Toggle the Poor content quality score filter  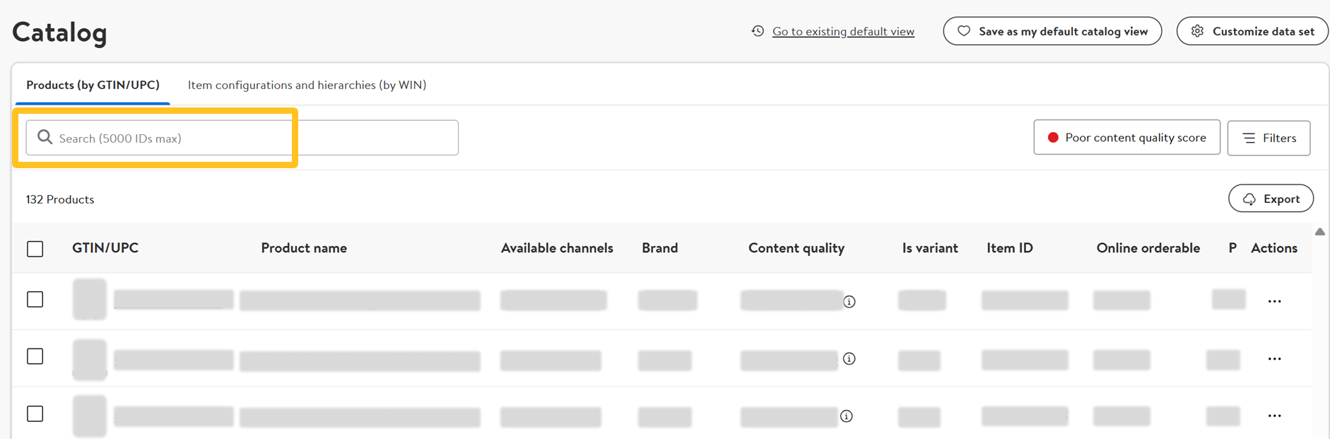coord(1126,138)
